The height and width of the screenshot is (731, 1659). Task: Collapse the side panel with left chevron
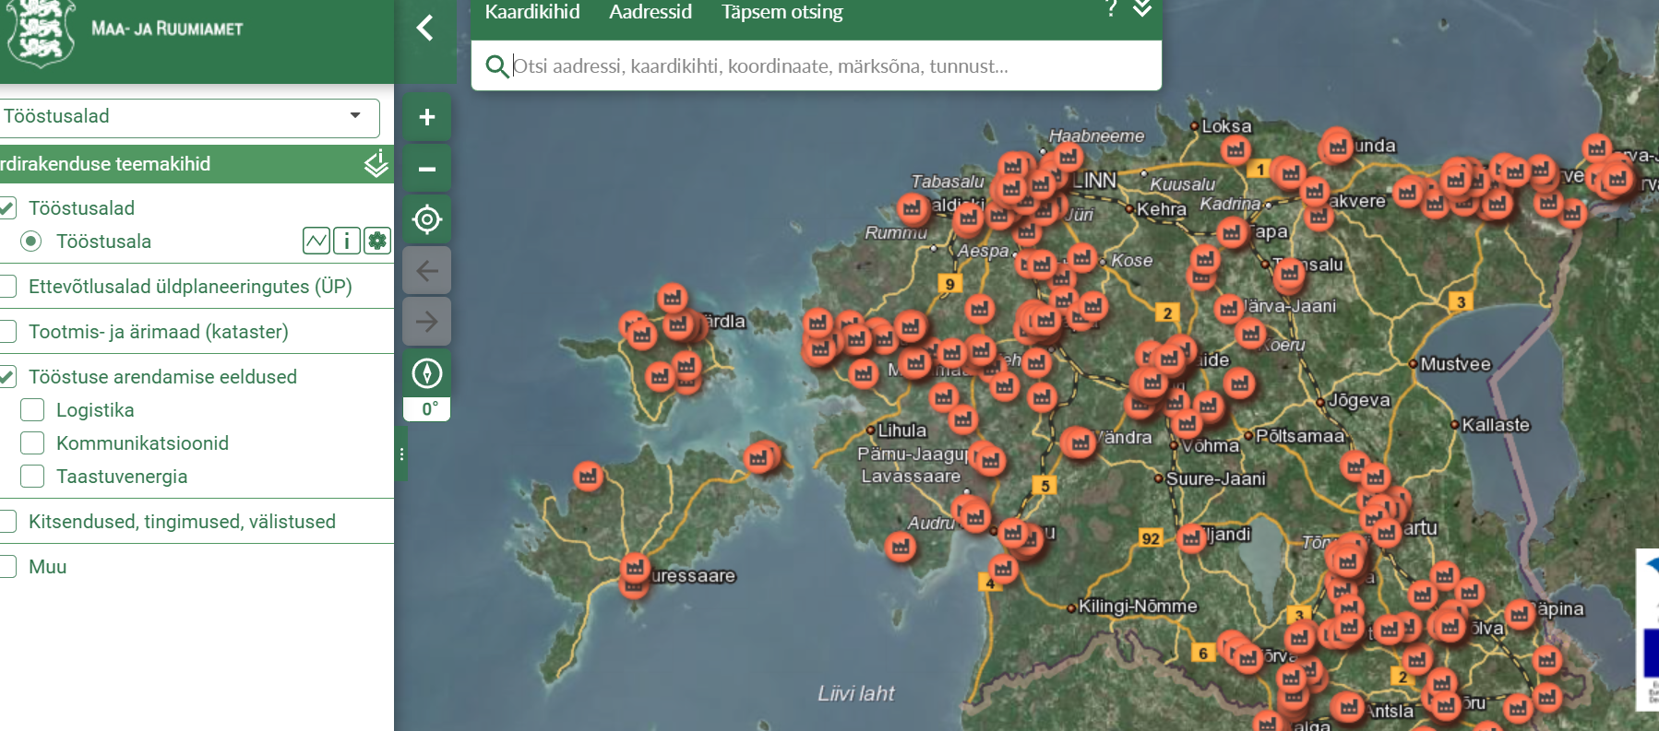[424, 28]
